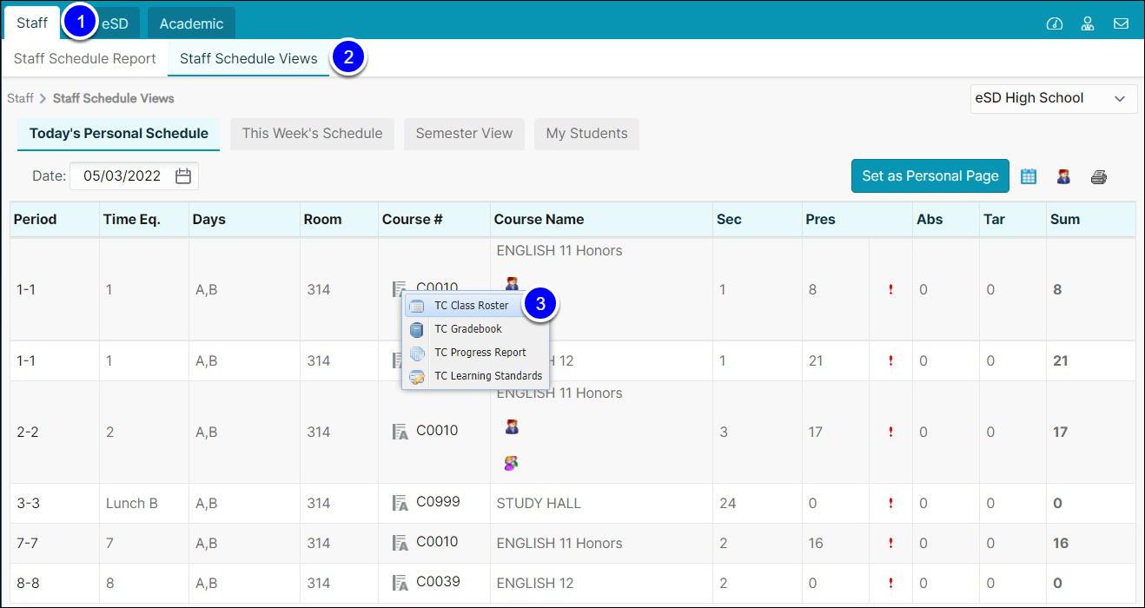Print the schedule with the printer icon
This screenshot has height=608, width=1145.
click(x=1099, y=176)
